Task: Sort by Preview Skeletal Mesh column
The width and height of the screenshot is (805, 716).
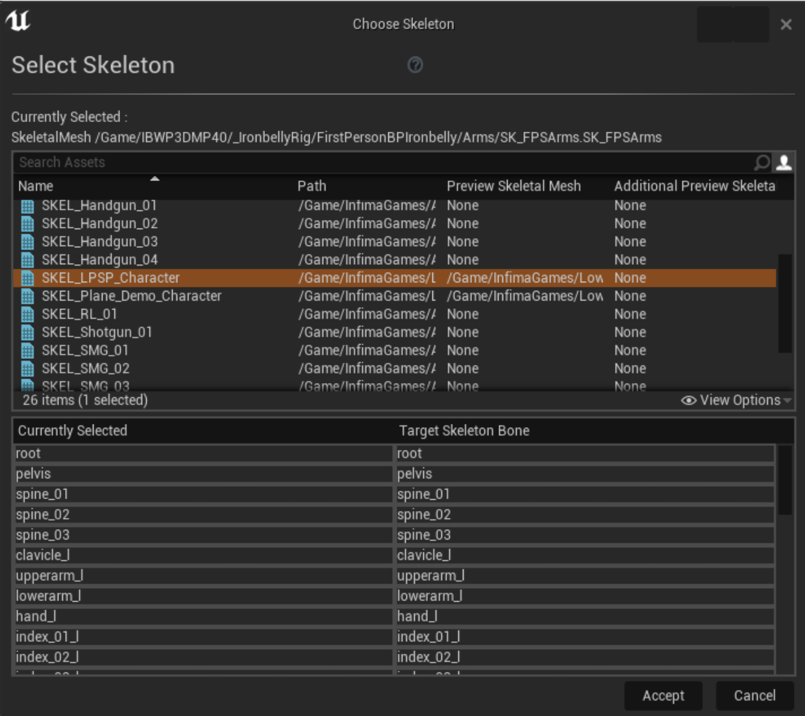Action: (x=513, y=186)
